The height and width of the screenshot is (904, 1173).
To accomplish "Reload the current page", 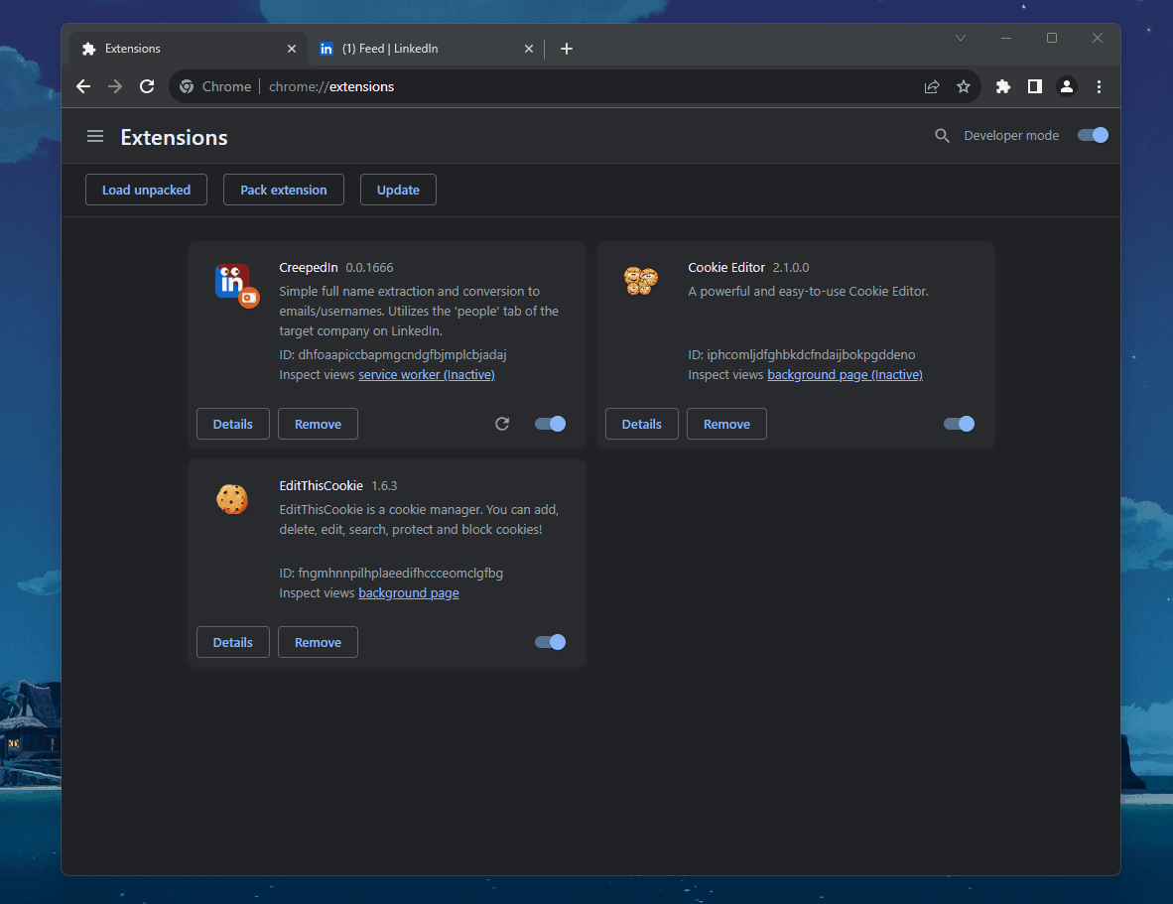I will point(147,86).
